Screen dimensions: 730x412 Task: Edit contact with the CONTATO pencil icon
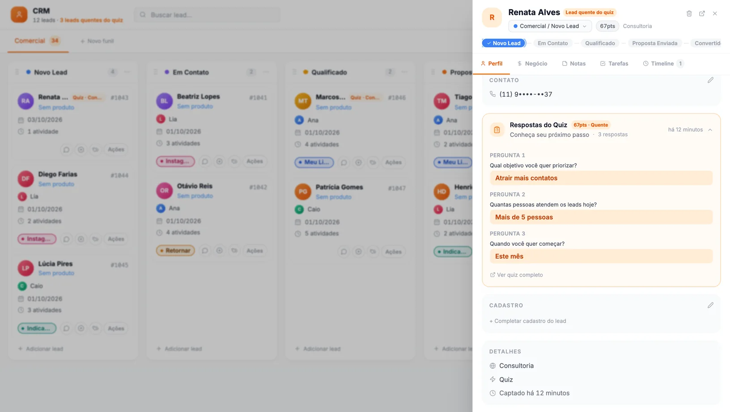point(710,80)
